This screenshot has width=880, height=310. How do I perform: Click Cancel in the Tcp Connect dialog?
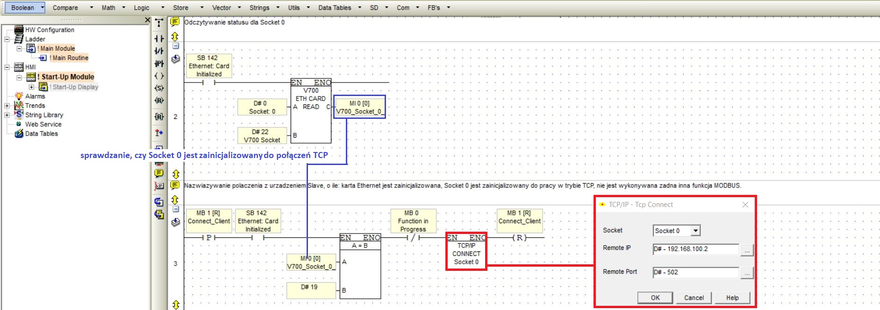coord(694,298)
